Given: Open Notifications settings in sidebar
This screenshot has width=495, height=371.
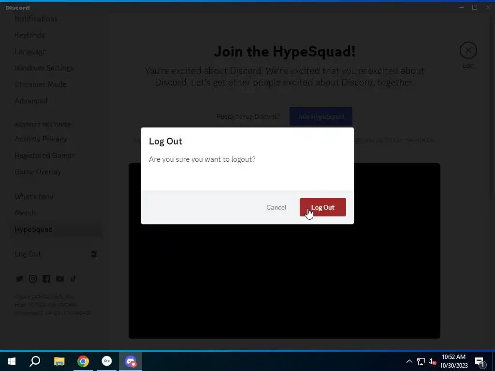Looking at the screenshot, I should click(36, 19).
